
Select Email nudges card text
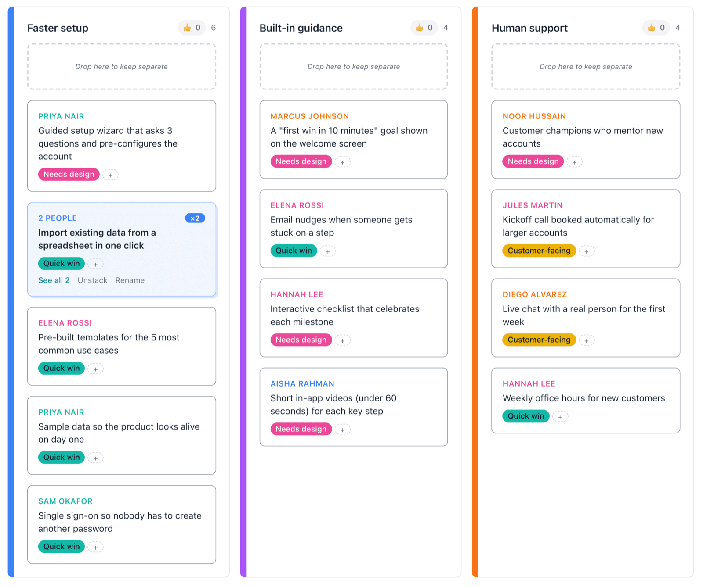tap(341, 226)
